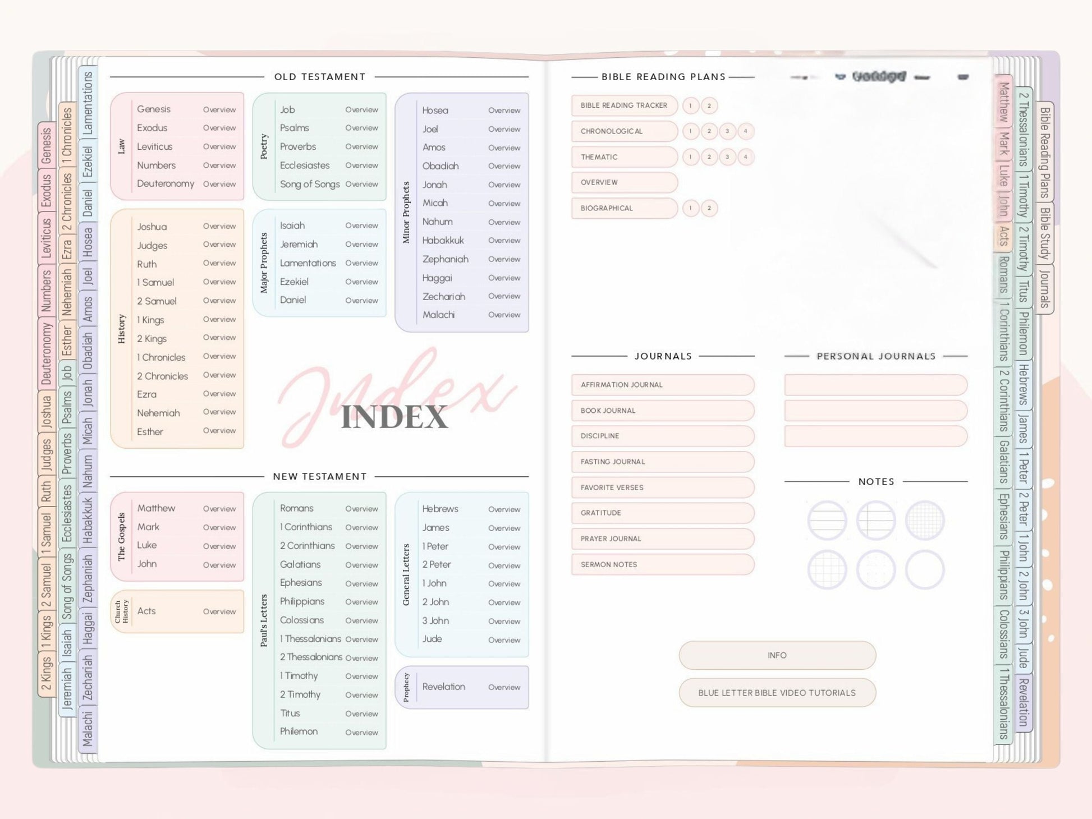Open the fine grid notes template icon
The height and width of the screenshot is (819, 1092).
click(x=924, y=521)
